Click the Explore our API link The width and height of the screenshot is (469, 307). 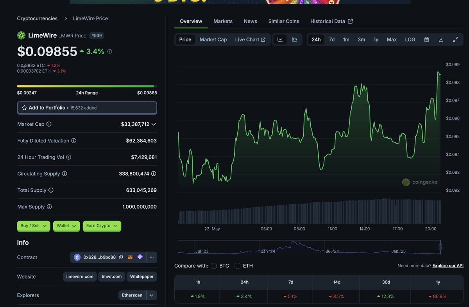448,266
